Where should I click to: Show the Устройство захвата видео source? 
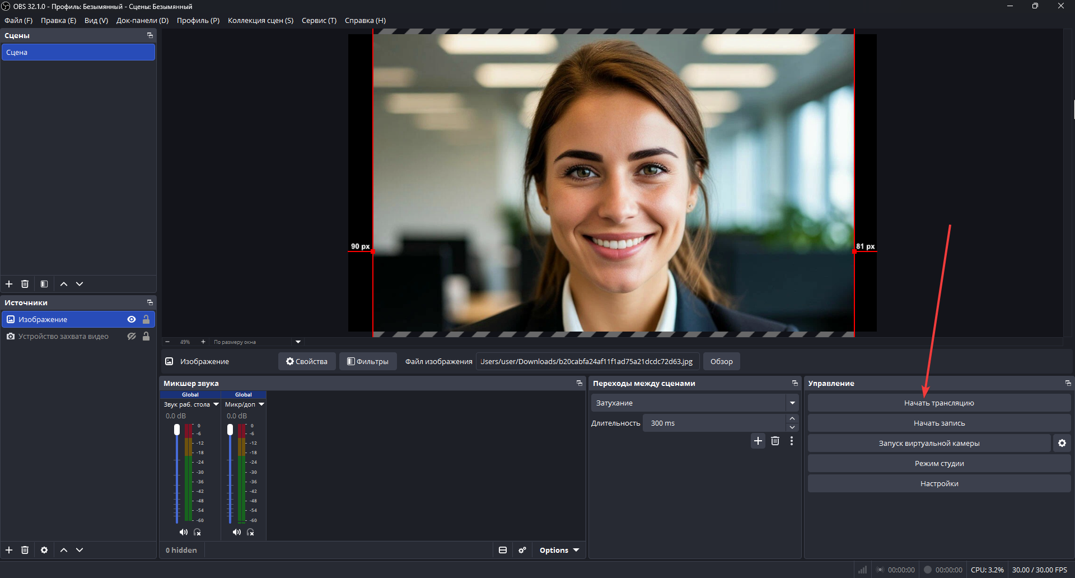(x=132, y=337)
